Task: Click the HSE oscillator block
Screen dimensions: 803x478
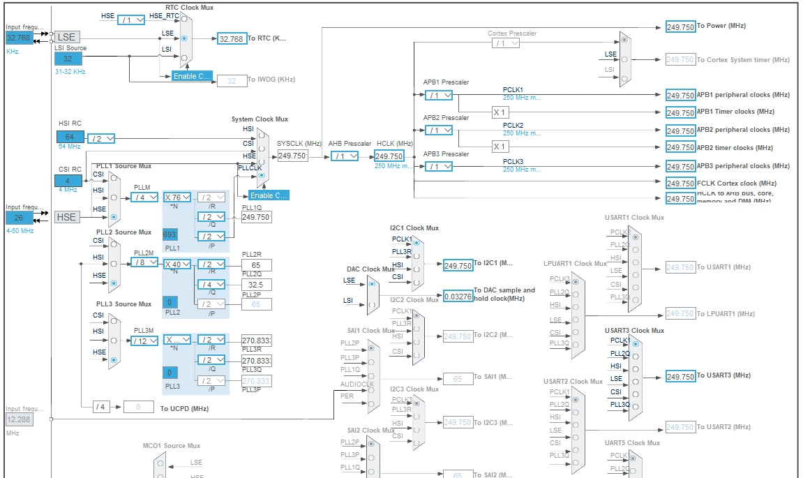Action: [66, 217]
